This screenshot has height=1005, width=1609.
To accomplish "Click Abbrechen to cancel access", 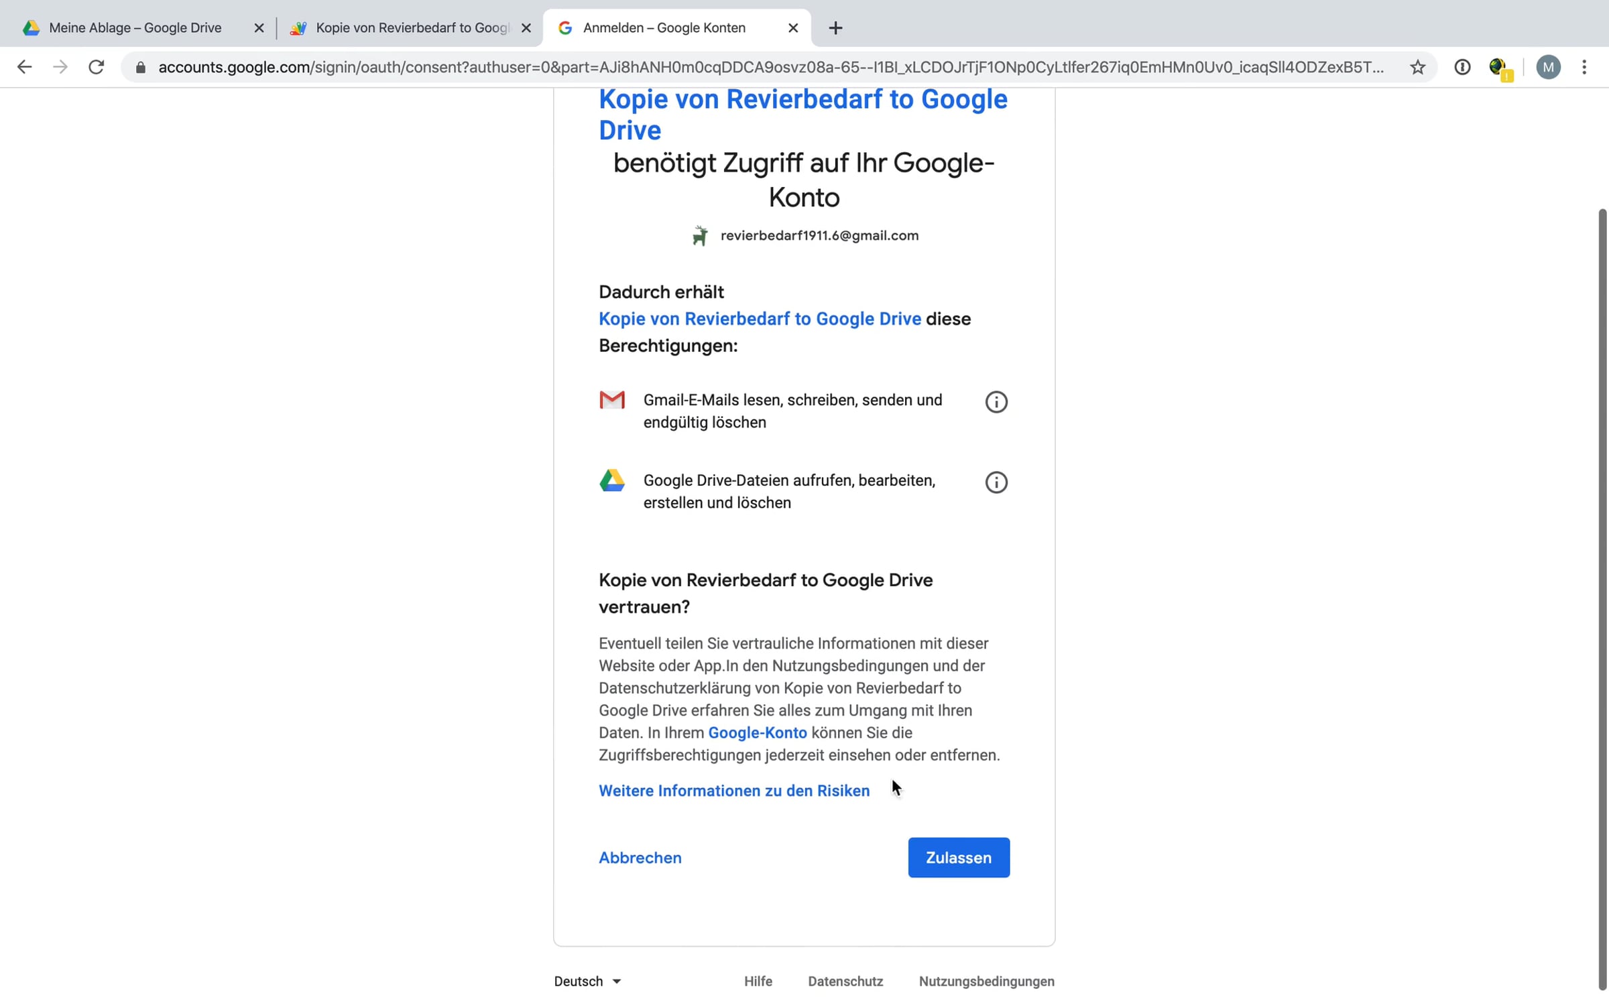I will coord(640,858).
